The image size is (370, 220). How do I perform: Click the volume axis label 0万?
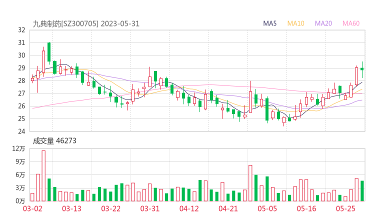(20, 201)
